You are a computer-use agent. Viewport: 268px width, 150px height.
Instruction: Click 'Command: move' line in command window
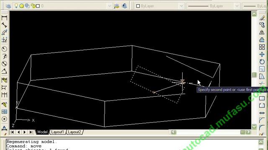(24, 146)
